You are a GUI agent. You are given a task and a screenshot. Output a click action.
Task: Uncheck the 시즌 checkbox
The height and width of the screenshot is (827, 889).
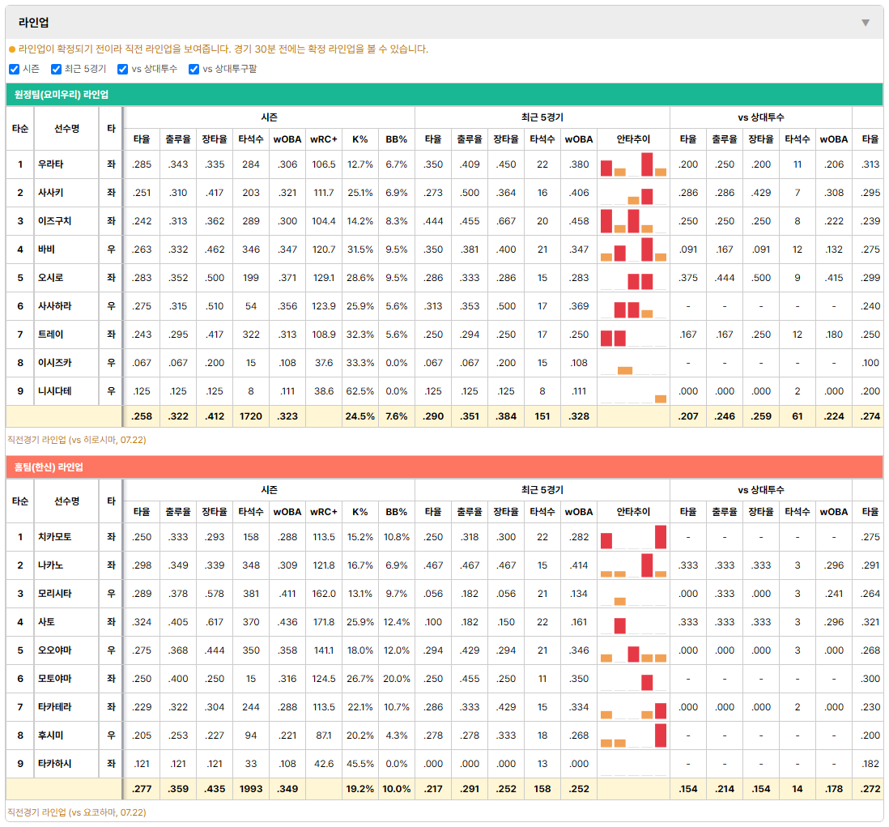pyautogui.click(x=15, y=69)
